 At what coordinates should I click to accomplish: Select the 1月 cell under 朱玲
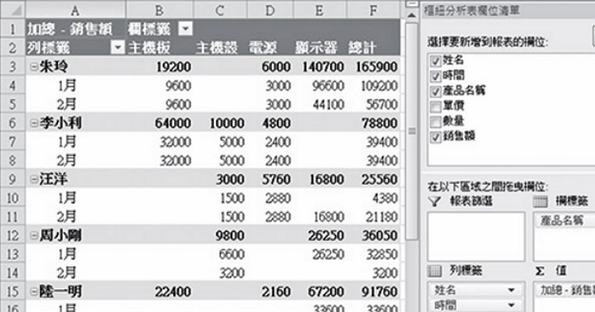click(x=75, y=86)
